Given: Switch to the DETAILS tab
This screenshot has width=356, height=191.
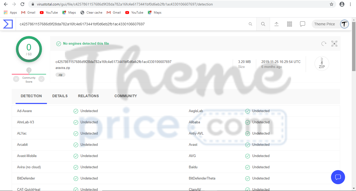Looking at the screenshot, I should 60,96.
